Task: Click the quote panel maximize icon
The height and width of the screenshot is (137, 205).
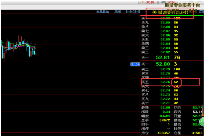Action: [x=201, y=11]
